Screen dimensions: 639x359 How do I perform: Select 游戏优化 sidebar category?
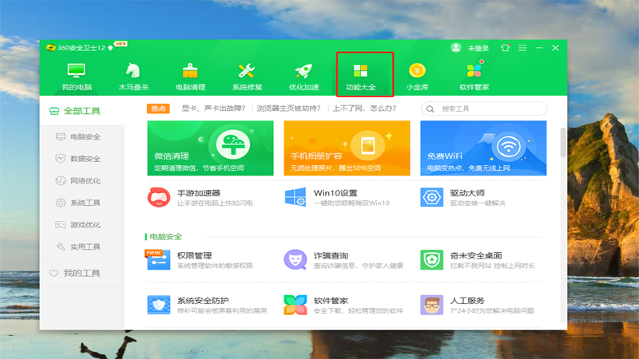pos(84,225)
